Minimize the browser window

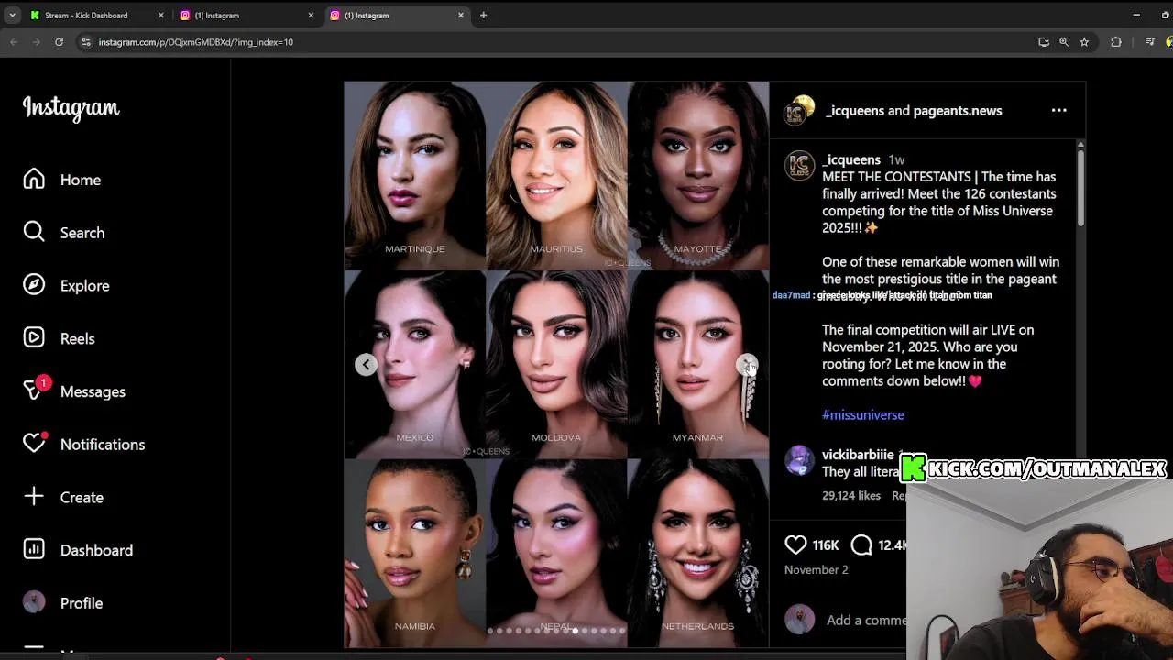coord(1136,15)
